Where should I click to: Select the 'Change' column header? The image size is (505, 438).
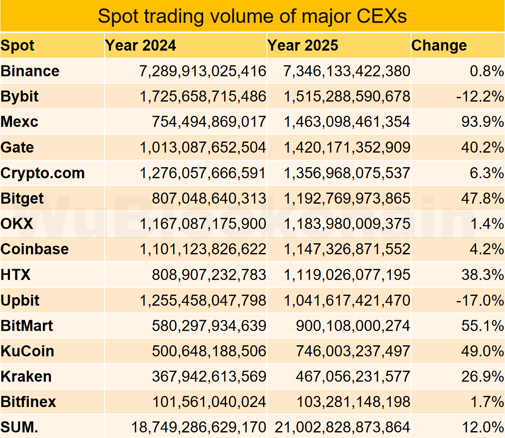click(439, 46)
